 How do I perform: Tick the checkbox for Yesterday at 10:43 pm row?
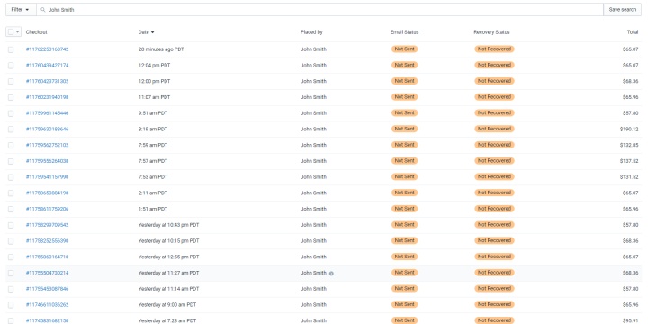[x=11, y=225]
